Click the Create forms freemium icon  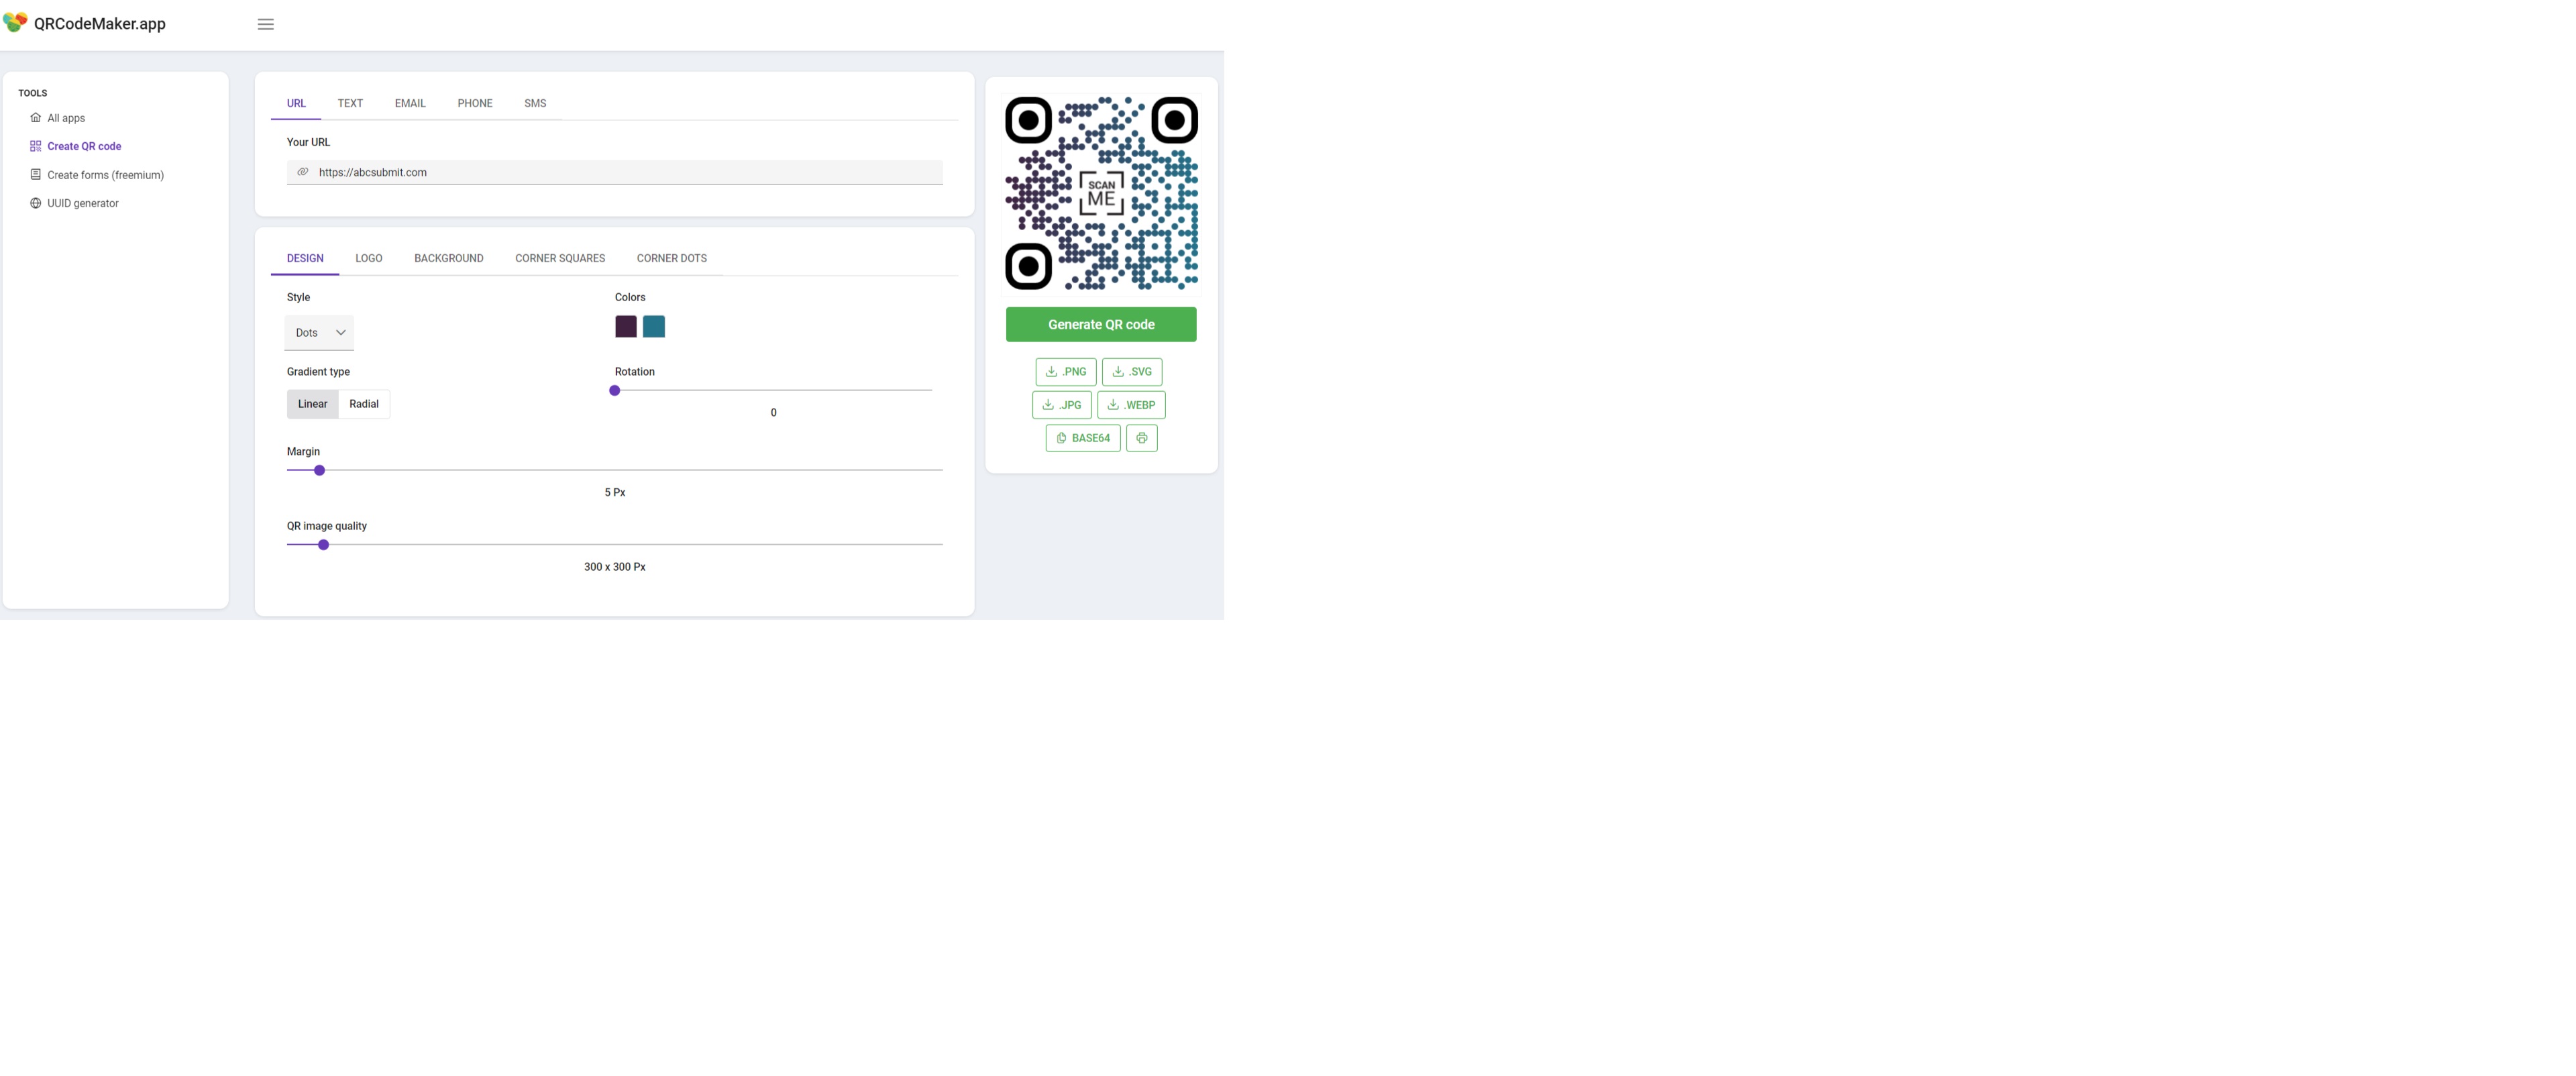(x=34, y=176)
